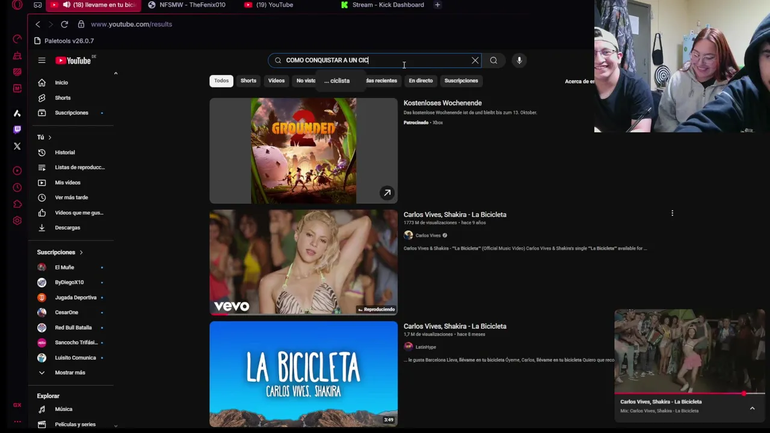Open browser history clock in sidebar
Image resolution: width=770 pixels, height=433 pixels.
pyautogui.click(x=17, y=187)
